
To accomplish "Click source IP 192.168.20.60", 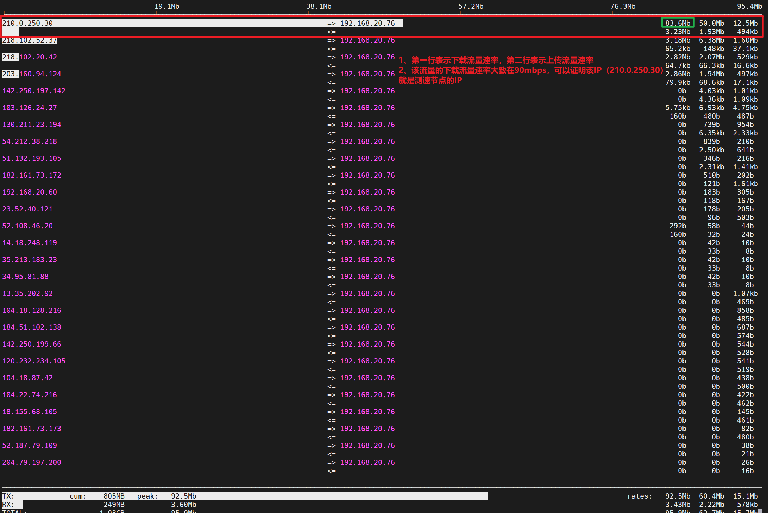I will [30, 192].
